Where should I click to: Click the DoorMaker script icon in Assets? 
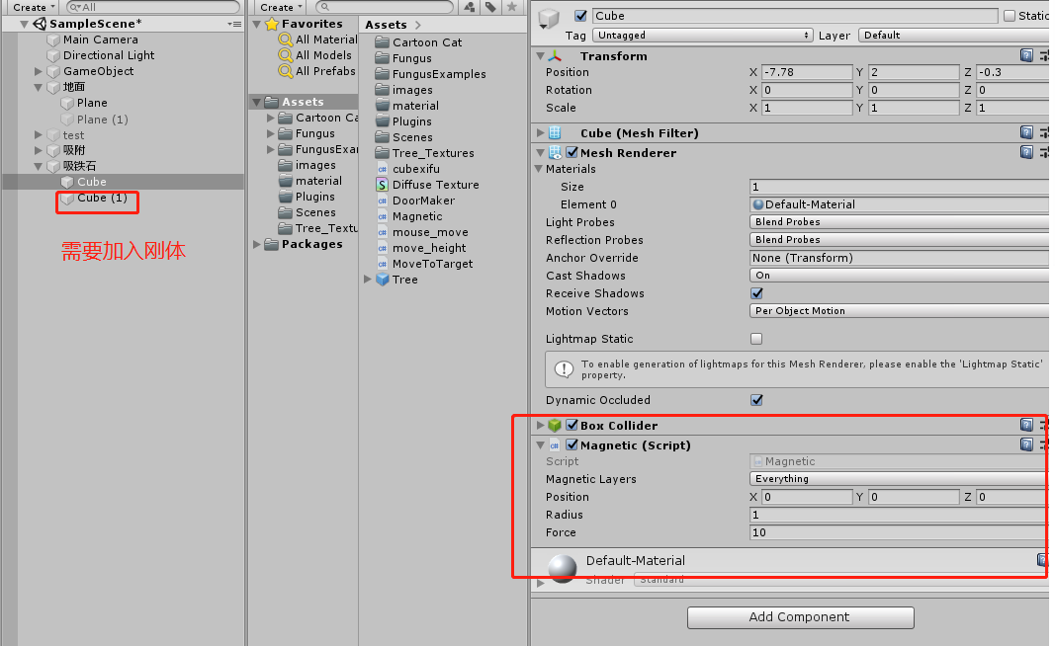381,200
